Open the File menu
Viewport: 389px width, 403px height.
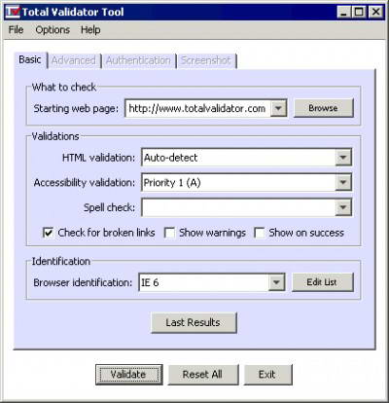click(16, 30)
